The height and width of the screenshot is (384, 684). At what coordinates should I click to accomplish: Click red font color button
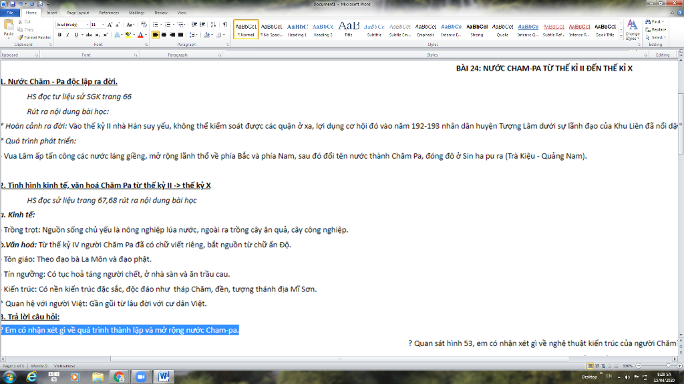coord(140,35)
